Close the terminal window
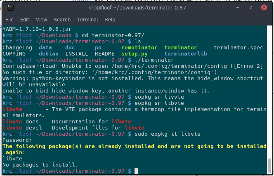Image resolution: width=274 pixels, height=176 pixels. [264, 7]
